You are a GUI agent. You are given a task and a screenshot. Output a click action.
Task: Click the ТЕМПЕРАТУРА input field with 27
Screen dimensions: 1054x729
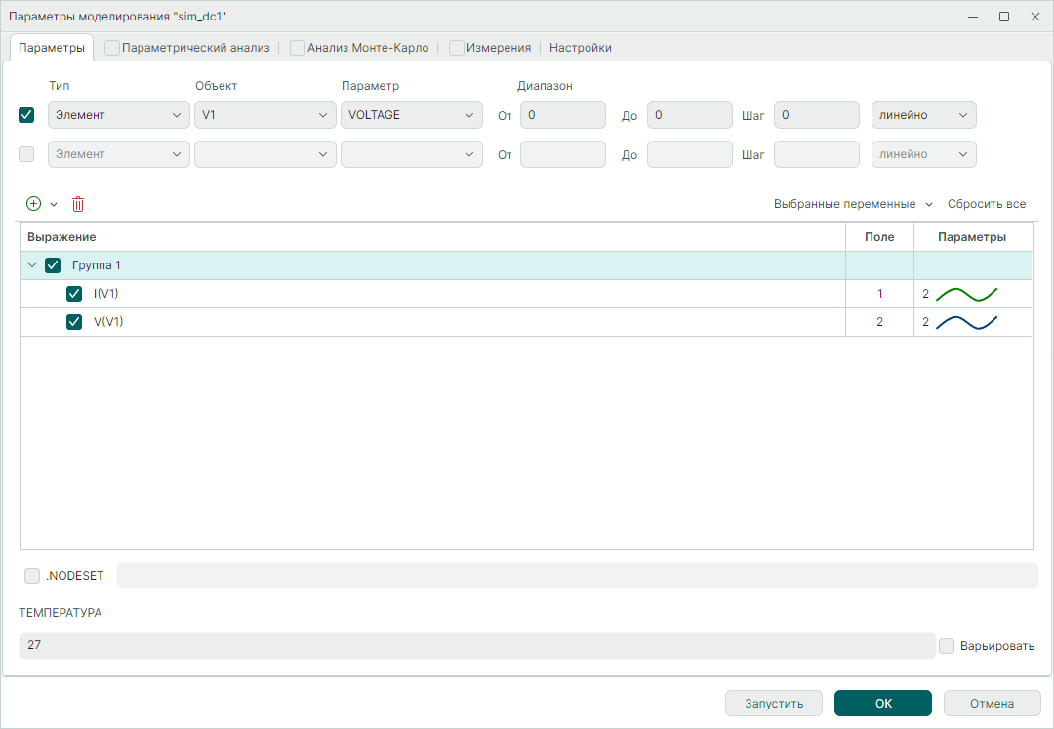[476, 646]
